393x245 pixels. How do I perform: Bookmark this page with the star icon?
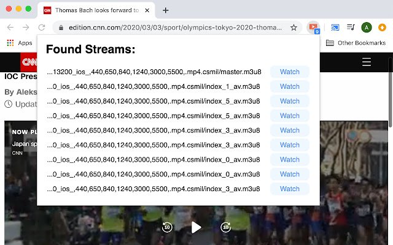tap(294, 28)
